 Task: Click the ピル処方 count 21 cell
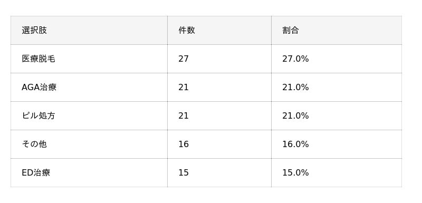pos(219,115)
